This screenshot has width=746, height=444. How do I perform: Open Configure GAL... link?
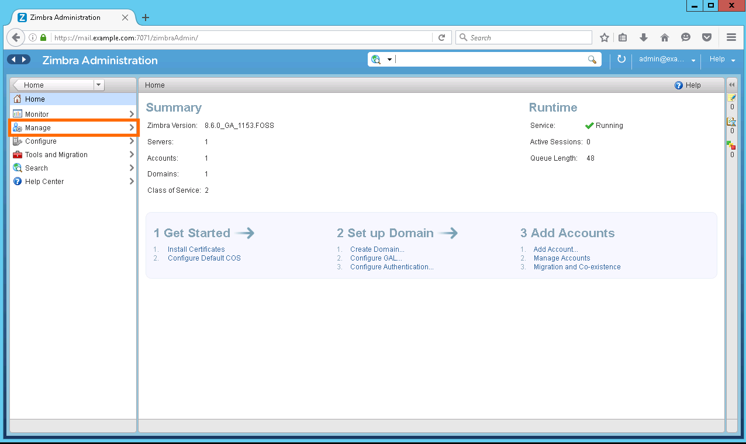pos(376,258)
